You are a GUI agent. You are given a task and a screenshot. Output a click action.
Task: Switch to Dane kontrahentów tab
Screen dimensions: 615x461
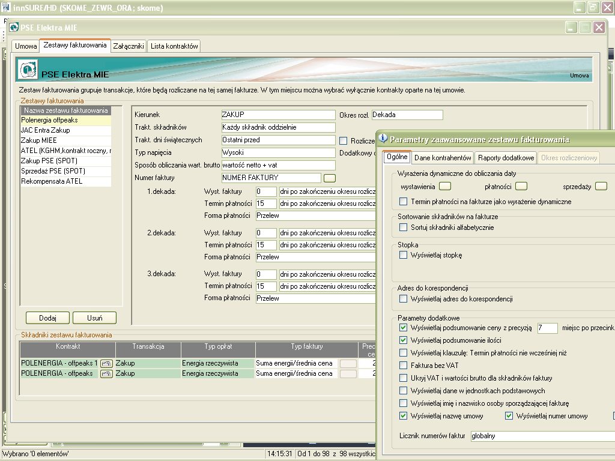pyautogui.click(x=443, y=158)
